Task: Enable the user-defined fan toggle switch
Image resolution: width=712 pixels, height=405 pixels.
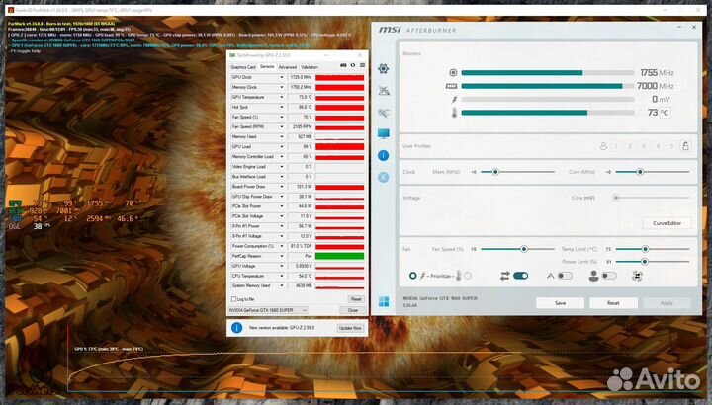Action: tap(609, 276)
